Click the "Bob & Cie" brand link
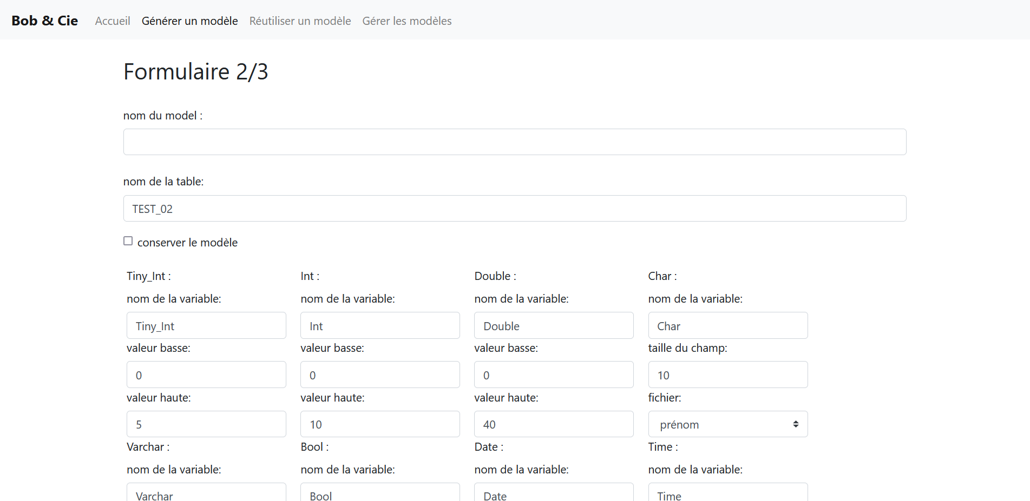The width and height of the screenshot is (1030, 501). click(x=44, y=21)
